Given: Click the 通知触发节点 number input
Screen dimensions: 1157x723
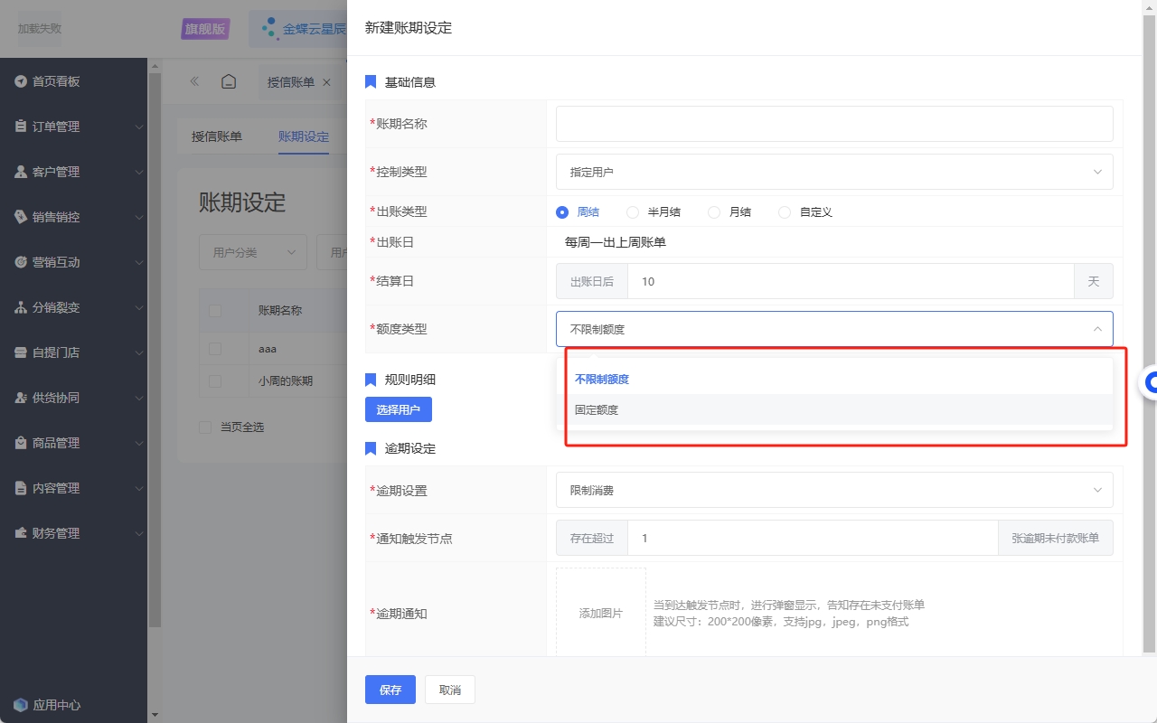Looking at the screenshot, I should (814, 539).
